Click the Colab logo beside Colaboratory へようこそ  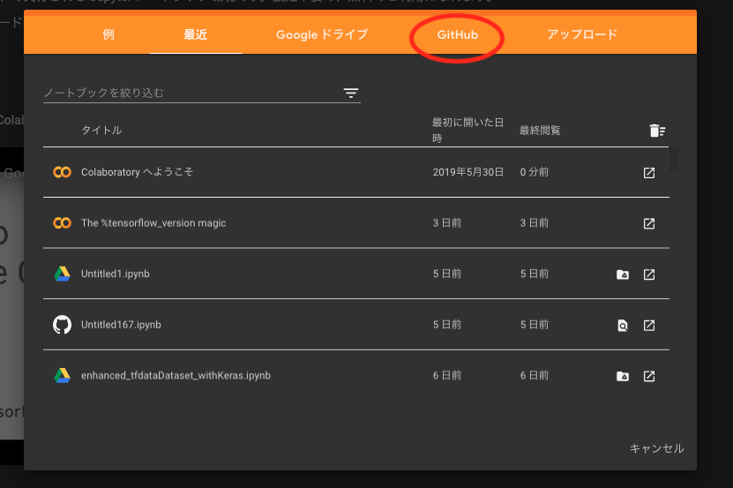click(62, 172)
